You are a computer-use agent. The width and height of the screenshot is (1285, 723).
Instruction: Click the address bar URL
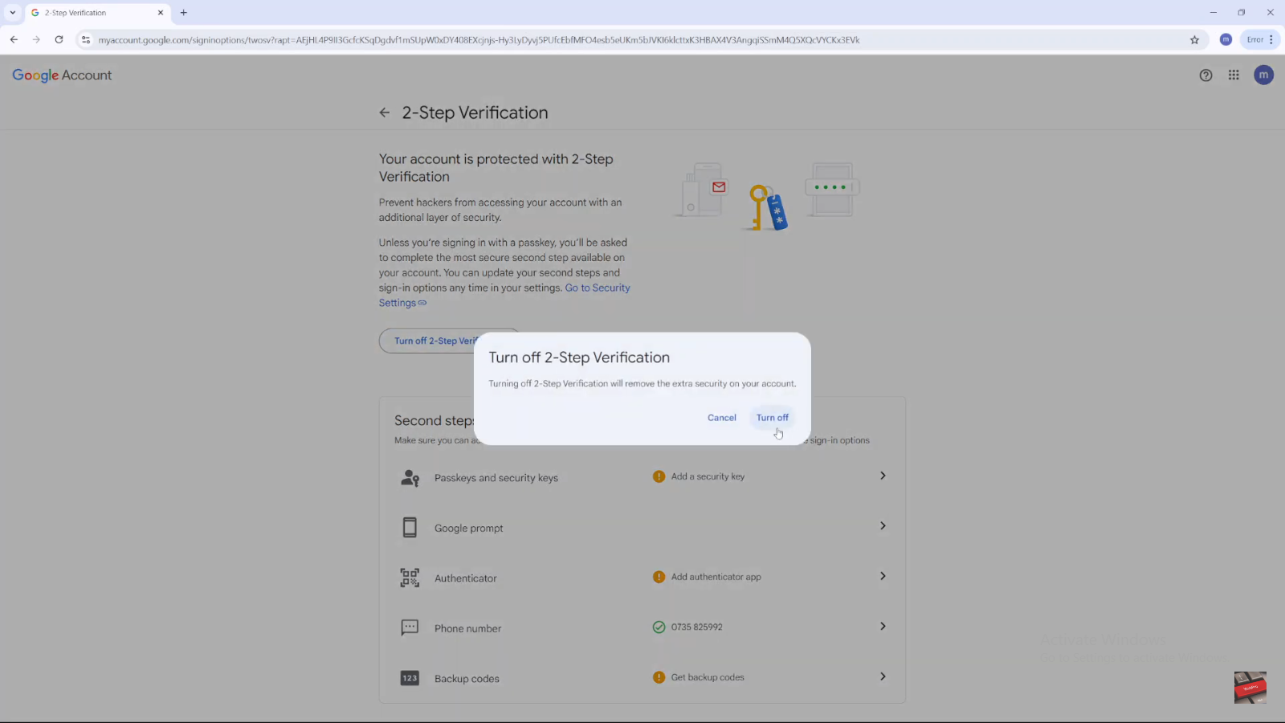point(479,39)
